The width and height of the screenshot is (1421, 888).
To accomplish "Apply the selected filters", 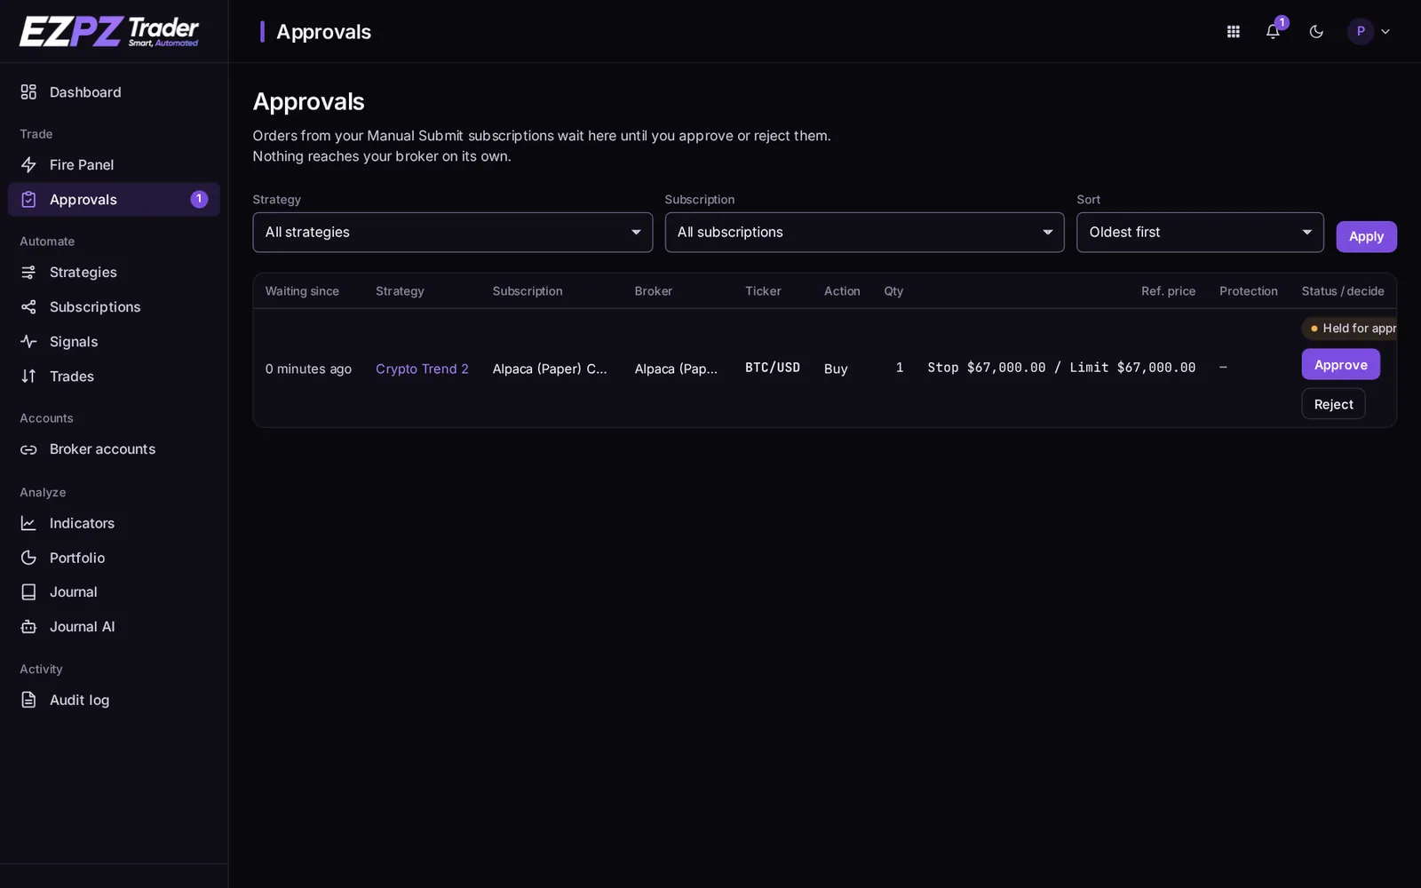I will click(x=1366, y=237).
